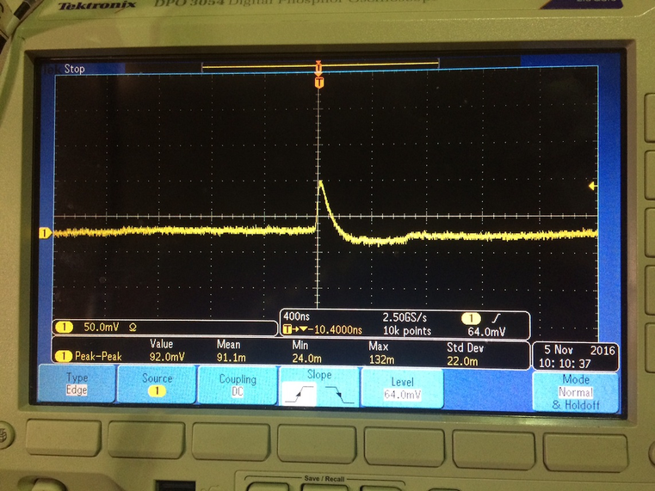Click the Stop acquisition status indicator
The height and width of the screenshot is (491, 655).
pos(74,69)
